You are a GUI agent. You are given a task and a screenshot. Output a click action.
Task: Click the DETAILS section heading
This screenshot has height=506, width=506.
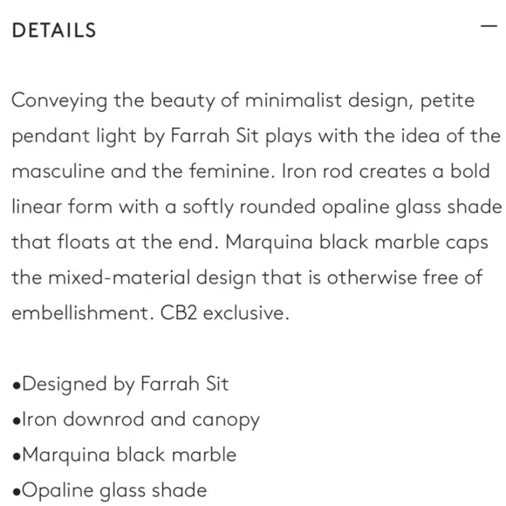pos(54,31)
